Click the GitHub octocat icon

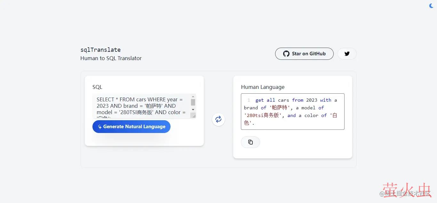pyautogui.click(x=286, y=54)
